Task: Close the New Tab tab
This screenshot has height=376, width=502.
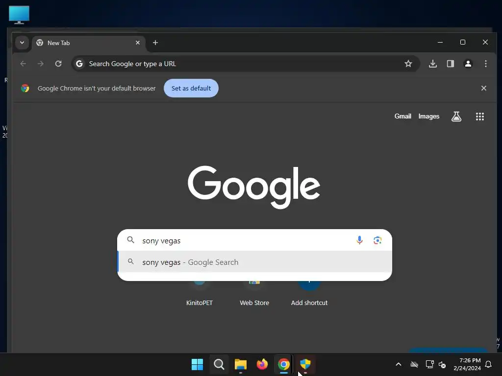Action: coord(138,43)
